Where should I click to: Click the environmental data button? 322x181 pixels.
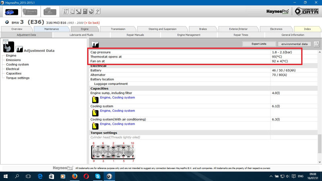(294, 44)
